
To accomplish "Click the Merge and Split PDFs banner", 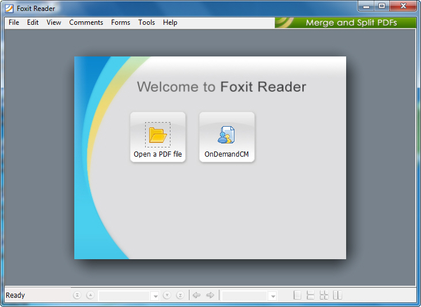I will (x=346, y=22).
